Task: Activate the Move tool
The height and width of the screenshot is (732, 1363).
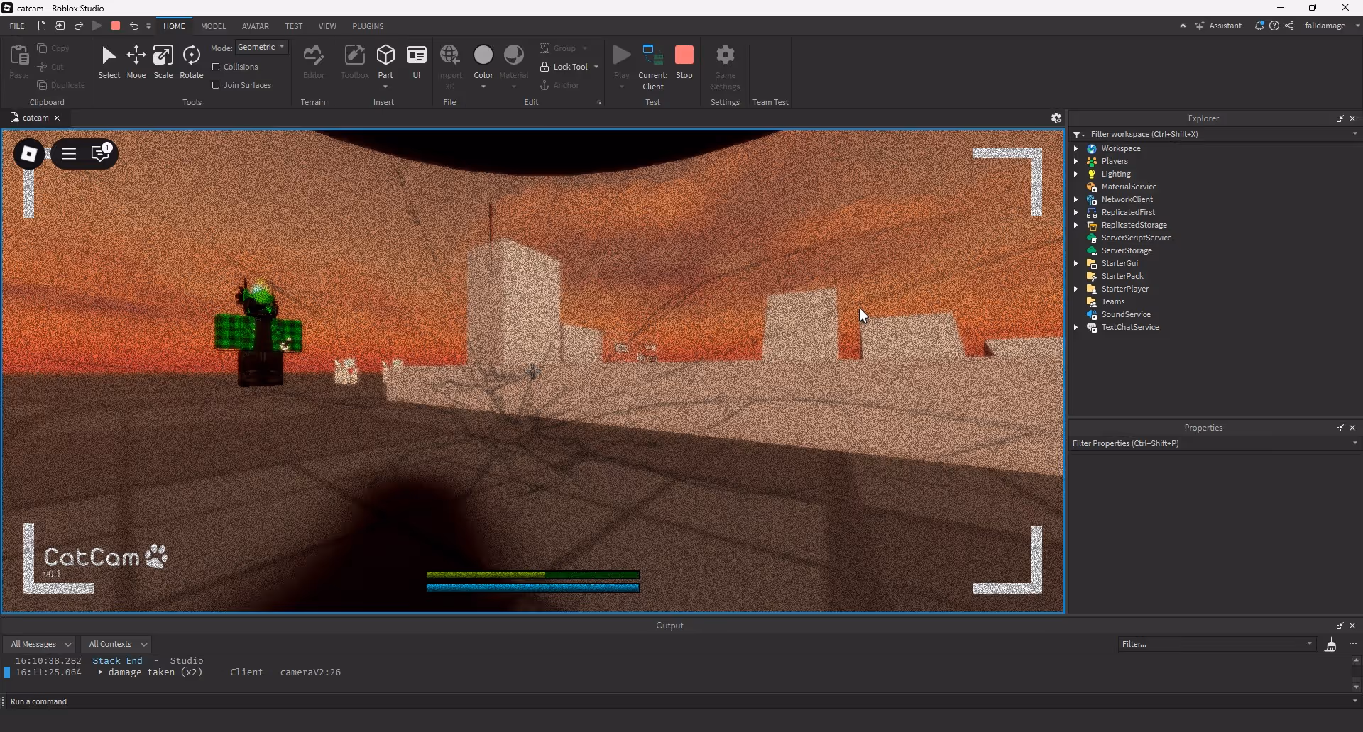Action: point(136,62)
